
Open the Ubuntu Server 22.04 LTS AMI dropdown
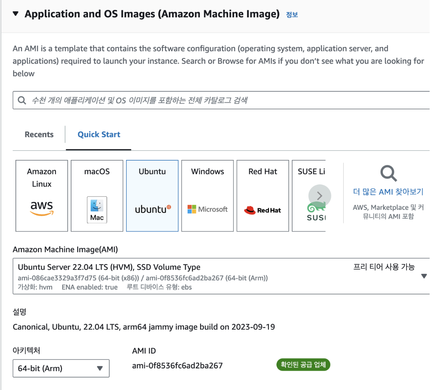[221, 276]
